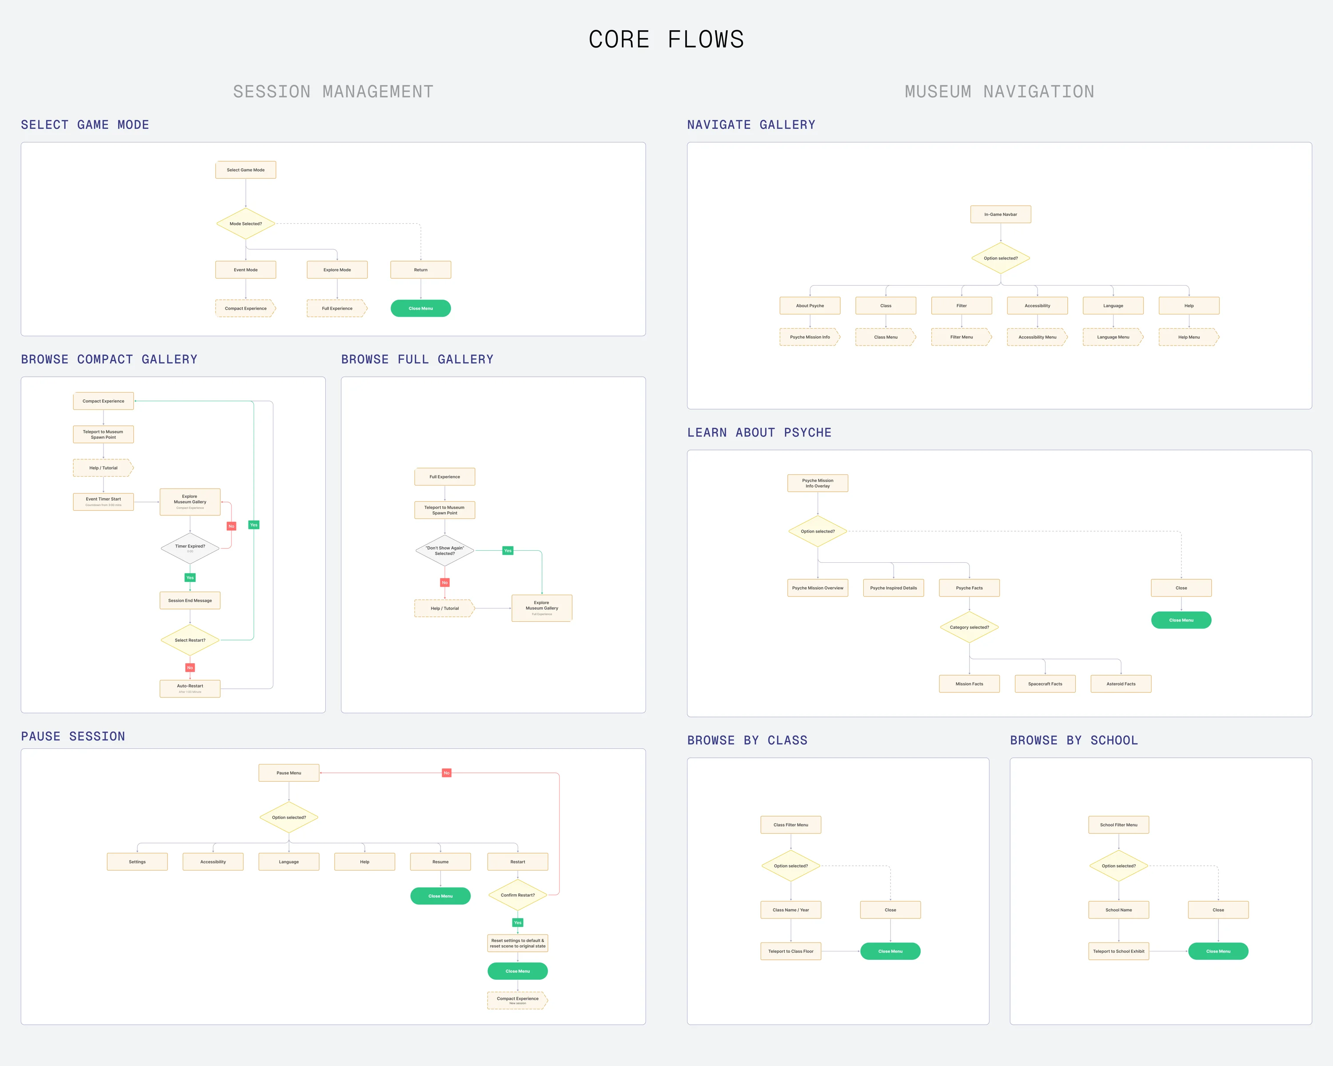Click the Help / Tutorial node in Full Gallery
The width and height of the screenshot is (1333, 1066).
point(444,609)
